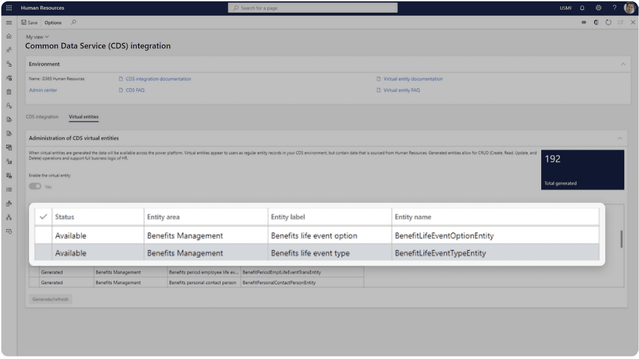Click the document icon beside CDS FAQ

(121, 90)
